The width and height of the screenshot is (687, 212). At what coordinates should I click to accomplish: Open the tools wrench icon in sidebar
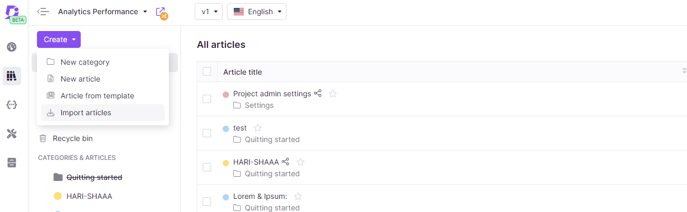pos(12,134)
